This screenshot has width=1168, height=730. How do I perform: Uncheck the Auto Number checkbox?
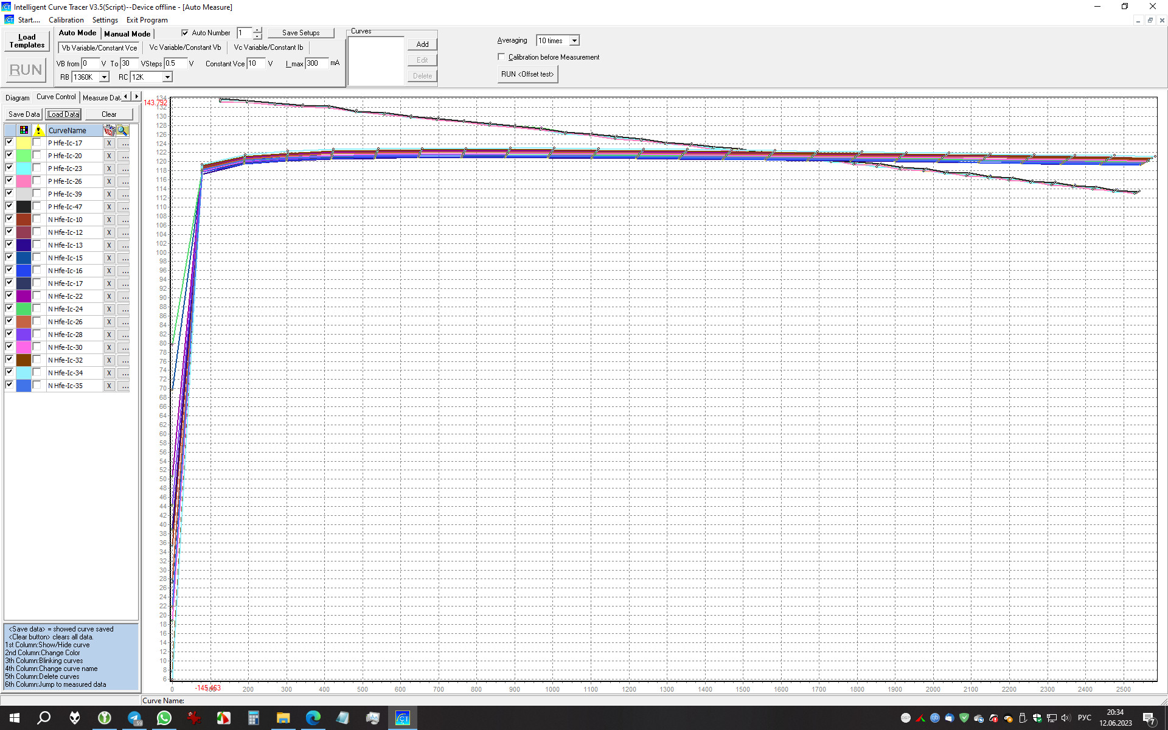pyautogui.click(x=185, y=33)
